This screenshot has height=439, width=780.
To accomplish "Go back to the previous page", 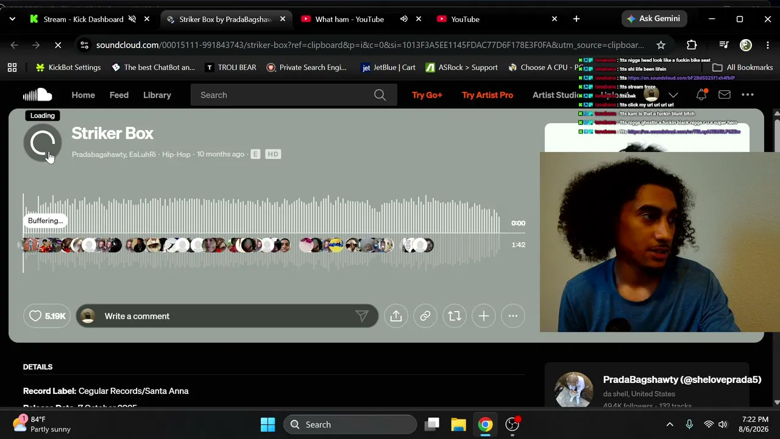I will click(x=15, y=45).
